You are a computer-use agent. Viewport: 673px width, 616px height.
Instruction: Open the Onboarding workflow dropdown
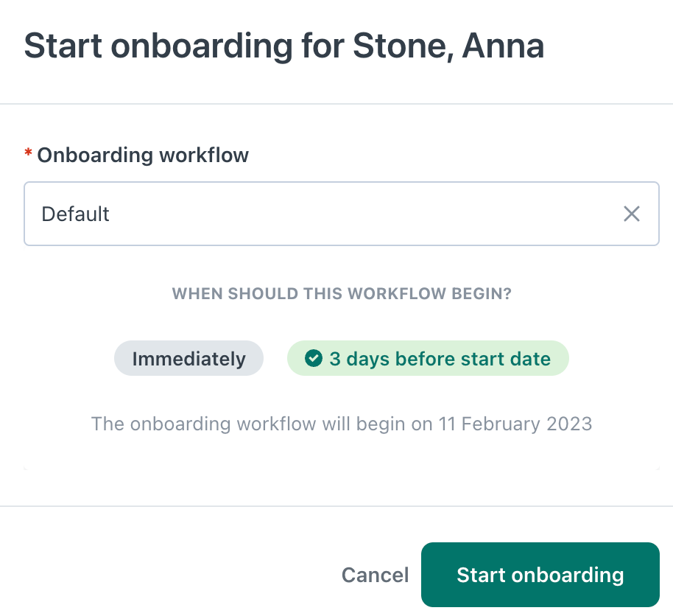click(342, 214)
